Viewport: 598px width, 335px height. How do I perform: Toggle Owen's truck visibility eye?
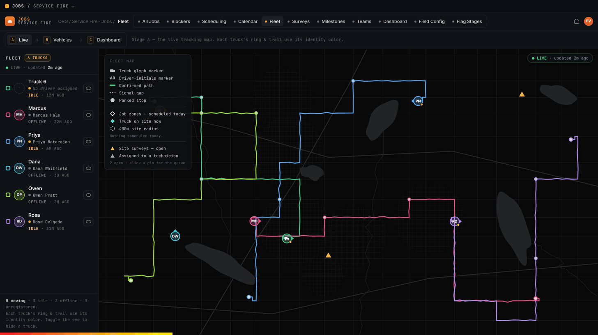tap(88, 195)
